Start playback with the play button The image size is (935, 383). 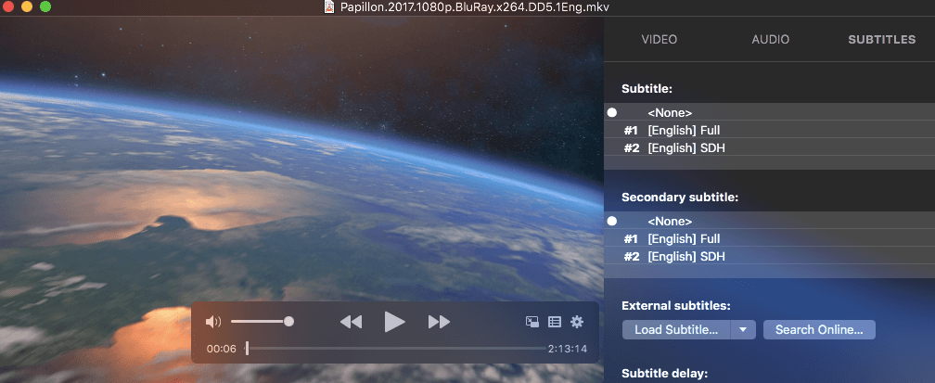tap(394, 322)
